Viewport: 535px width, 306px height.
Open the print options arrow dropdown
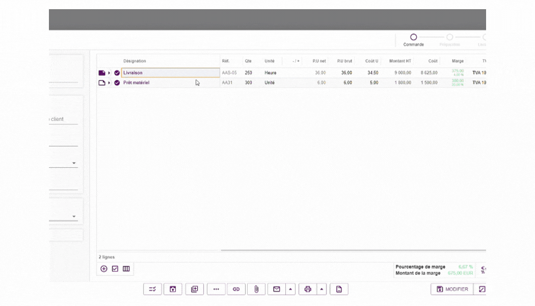point(322,289)
